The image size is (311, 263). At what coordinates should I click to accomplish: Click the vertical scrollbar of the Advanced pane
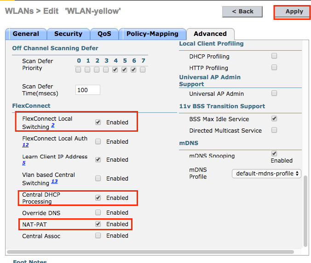coord(305,211)
